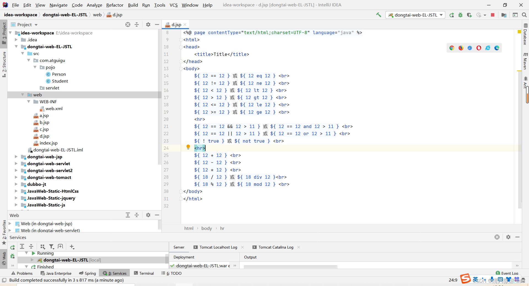Collapse the WEB-INF folder node
529x286 pixels.
[x=29, y=102]
